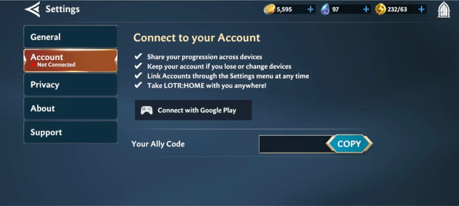Open the gate door icon at top right
This screenshot has height=206, width=459.
[444, 10]
